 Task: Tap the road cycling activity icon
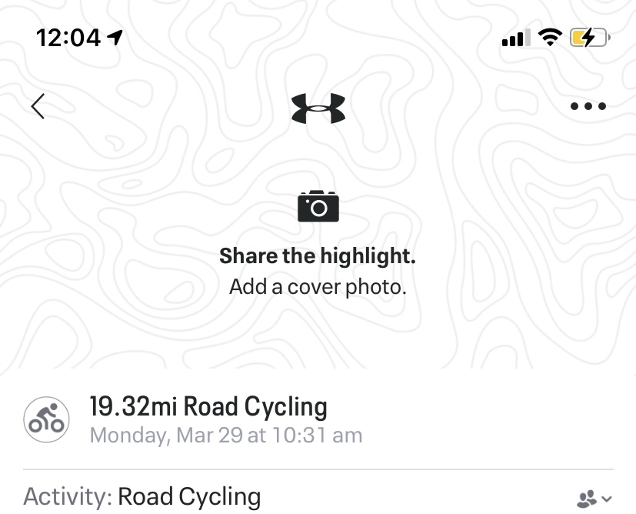coord(46,419)
